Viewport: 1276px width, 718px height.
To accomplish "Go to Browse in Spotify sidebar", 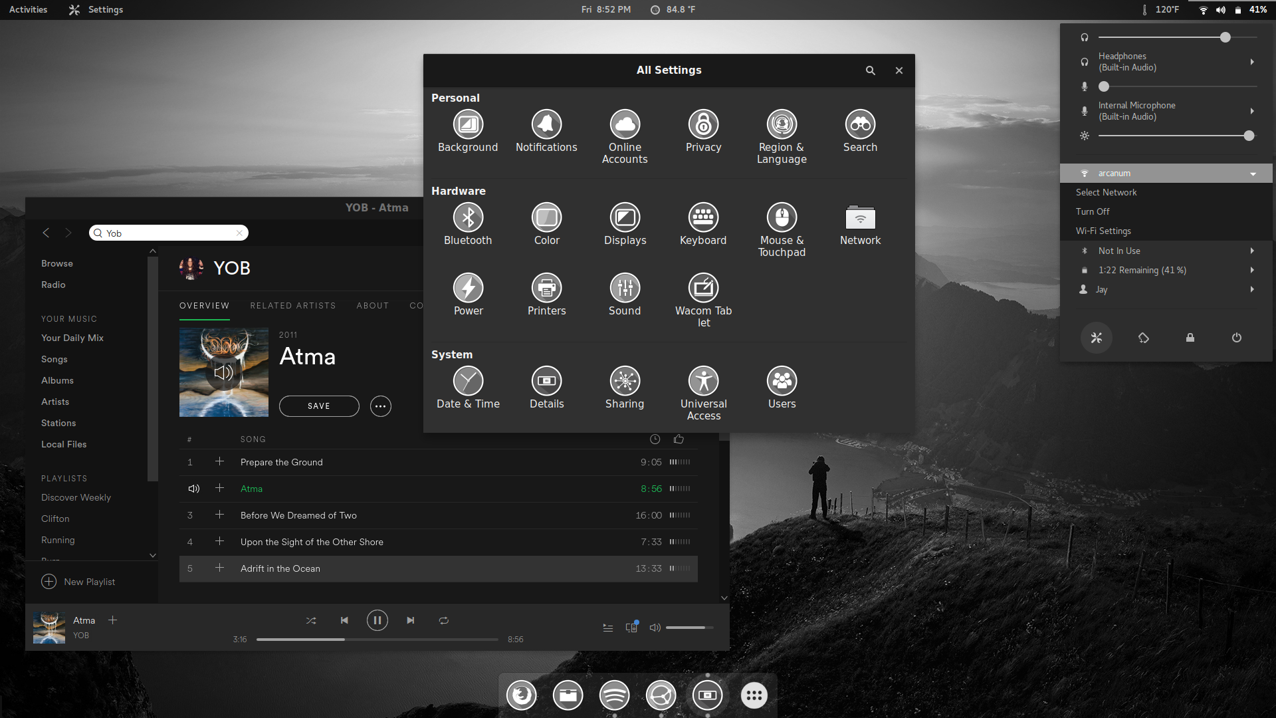I will [x=57, y=263].
